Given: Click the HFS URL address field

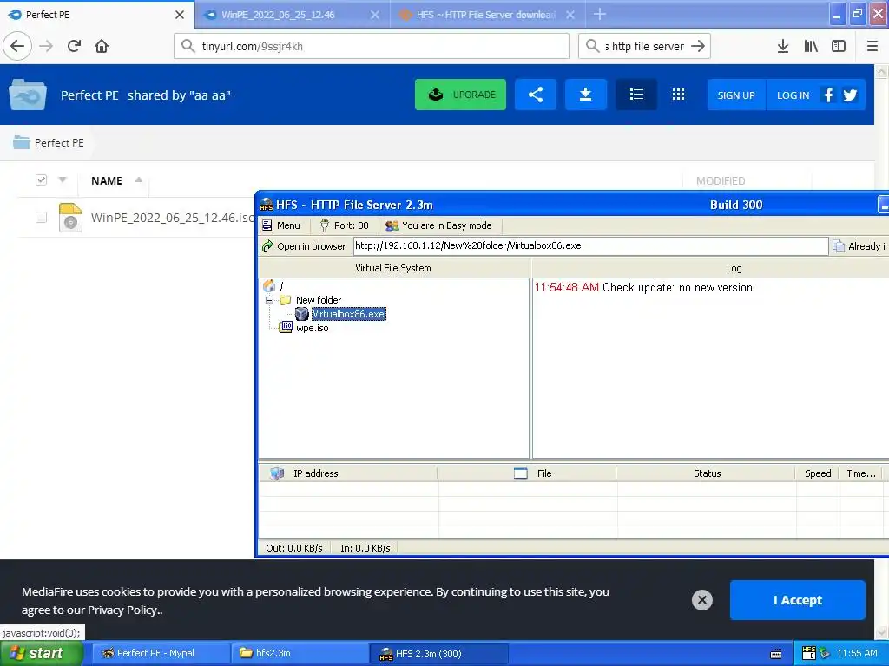Looking at the screenshot, I should [x=590, y=245].
